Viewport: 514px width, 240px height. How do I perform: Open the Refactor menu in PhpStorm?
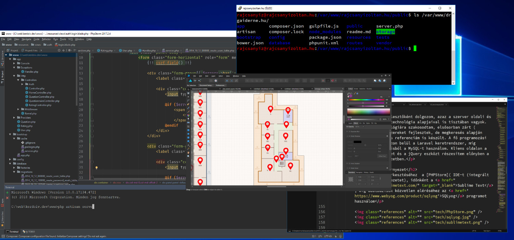click(46, 39)
